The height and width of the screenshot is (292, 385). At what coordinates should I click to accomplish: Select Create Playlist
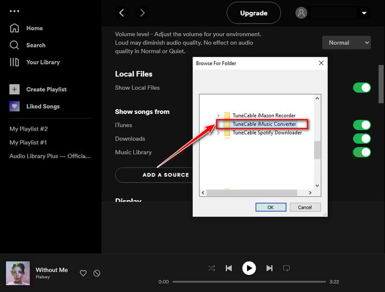(x=46, y=89)
